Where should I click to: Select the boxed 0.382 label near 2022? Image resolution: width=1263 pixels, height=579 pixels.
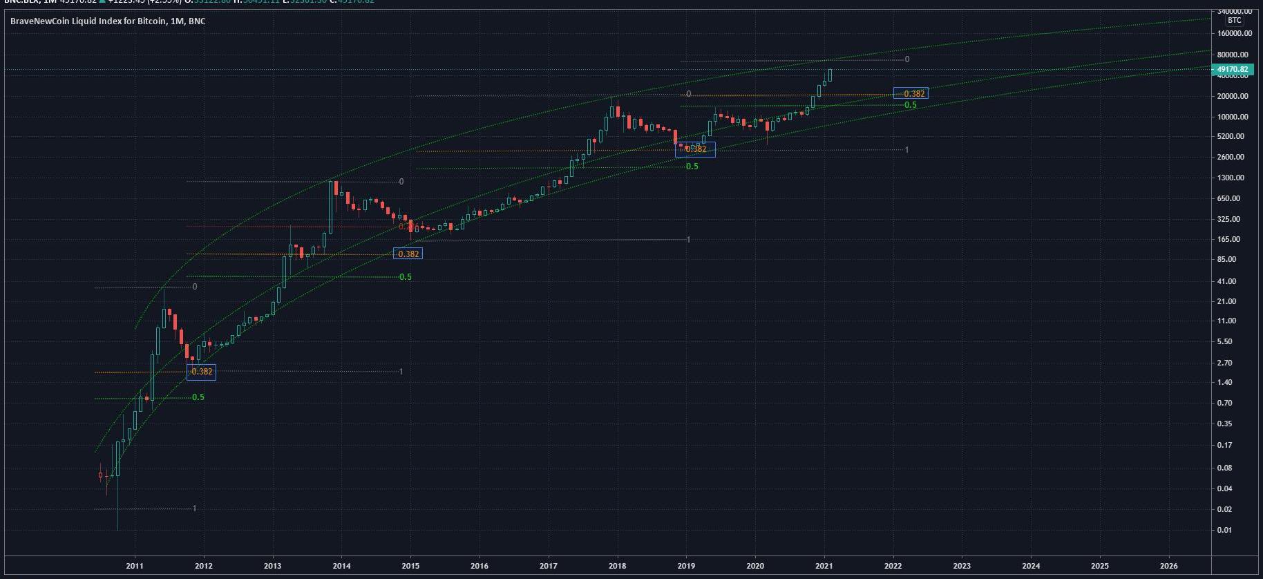(911, 93)
